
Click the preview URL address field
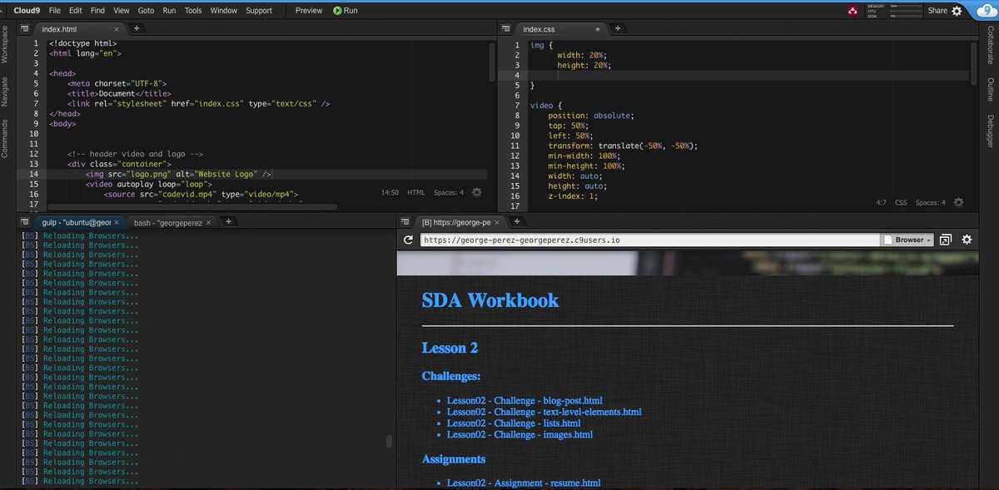tap(649, 240)
